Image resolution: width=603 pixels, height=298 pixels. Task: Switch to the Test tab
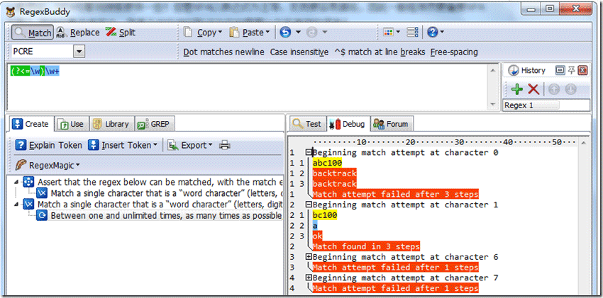tap(306, 124)
